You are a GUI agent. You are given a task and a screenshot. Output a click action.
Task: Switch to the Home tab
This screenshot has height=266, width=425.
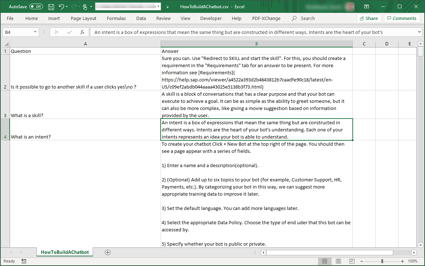[32, 19]
